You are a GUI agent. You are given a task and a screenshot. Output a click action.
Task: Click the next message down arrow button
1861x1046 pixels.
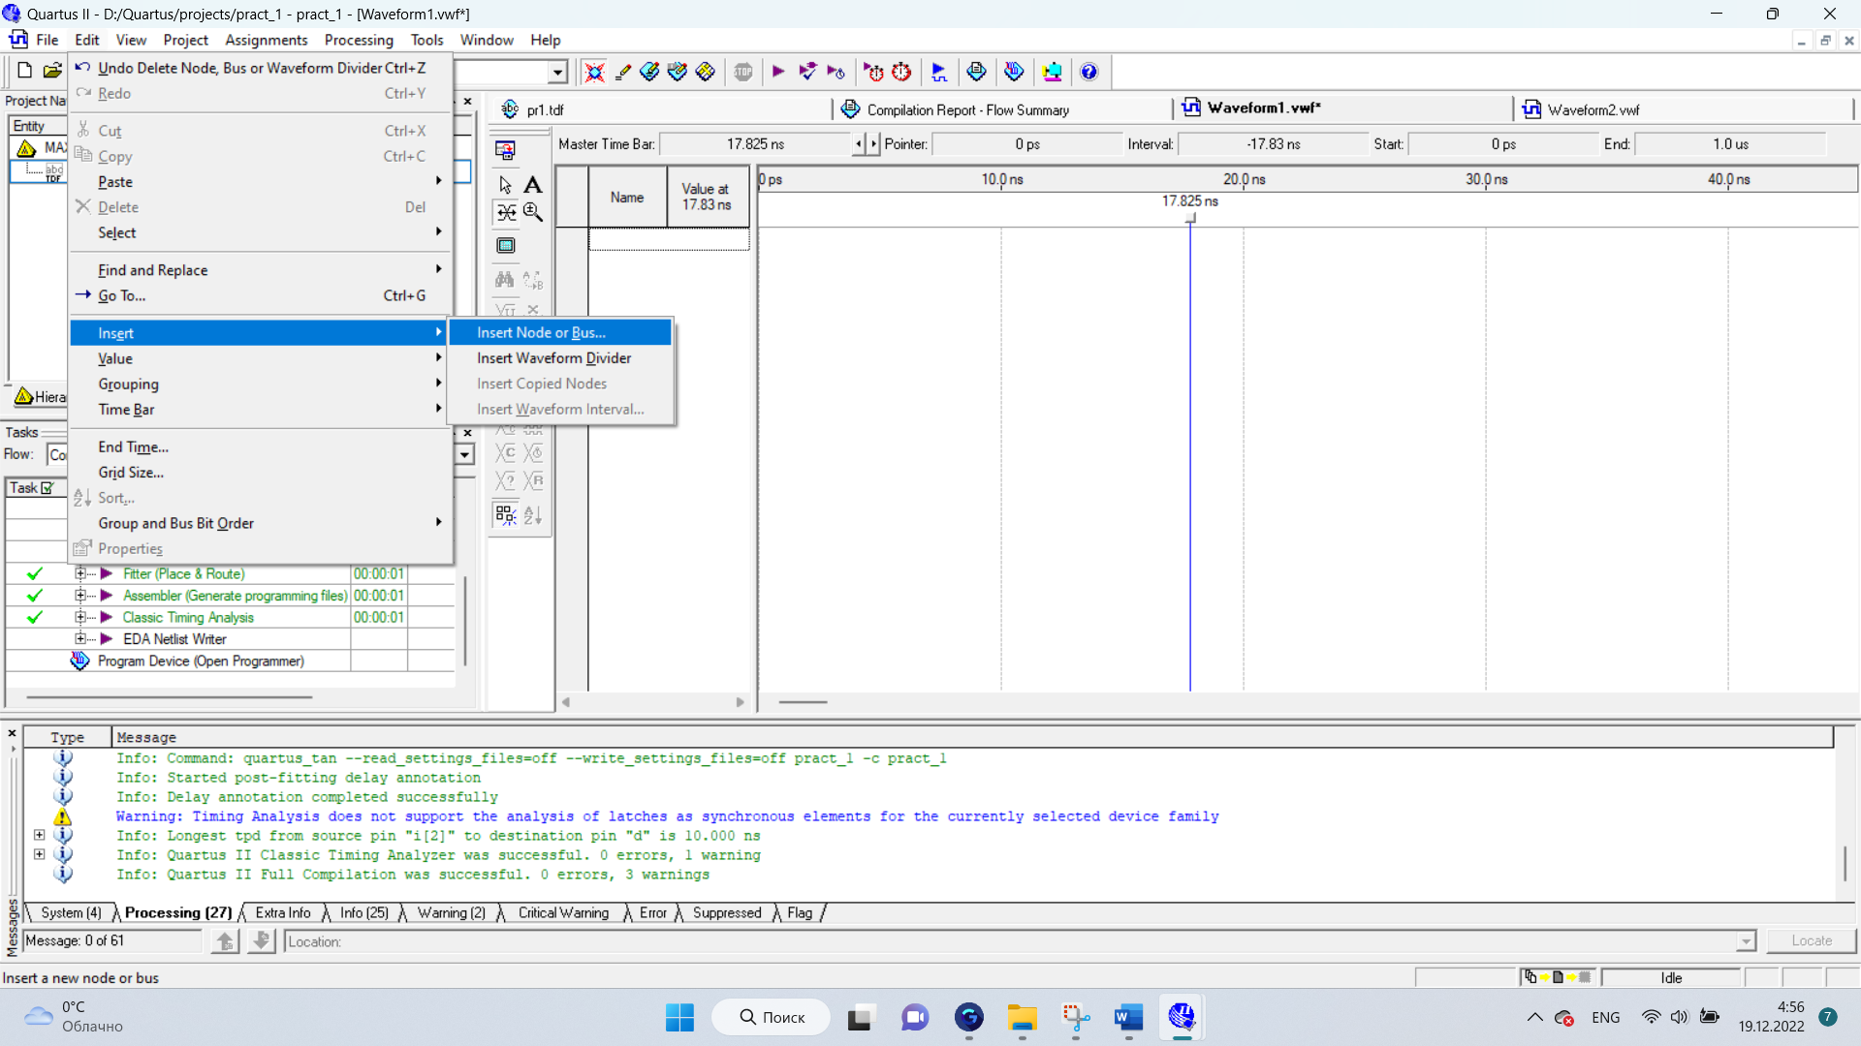261,940
